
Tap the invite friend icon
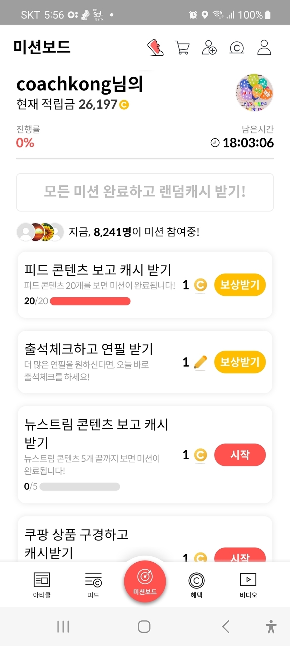(x=209, y=48)
